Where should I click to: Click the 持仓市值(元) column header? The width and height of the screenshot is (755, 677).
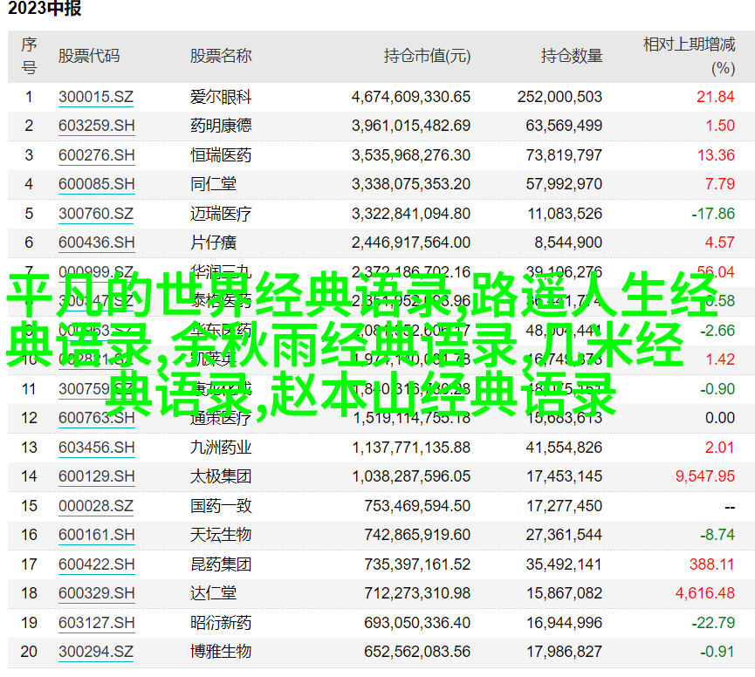427,56
